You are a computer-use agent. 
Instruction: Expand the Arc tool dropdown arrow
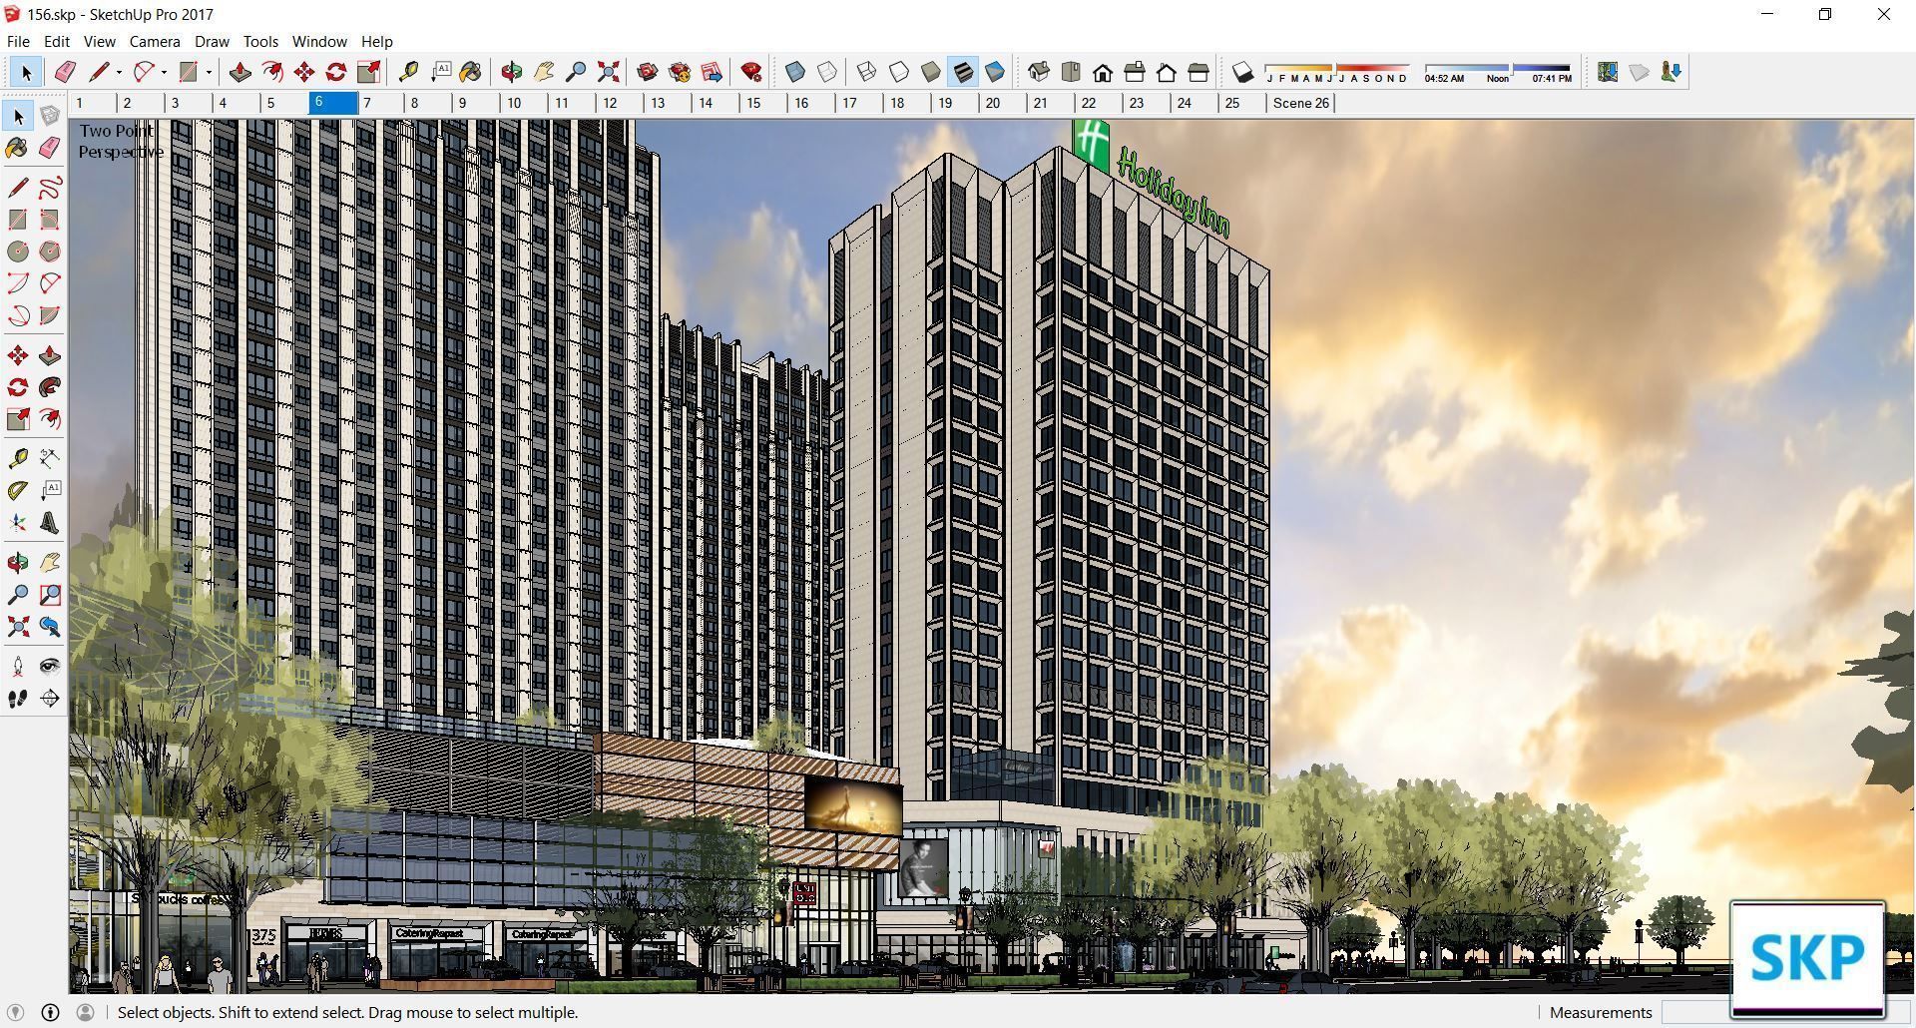[x=164, y=72]
